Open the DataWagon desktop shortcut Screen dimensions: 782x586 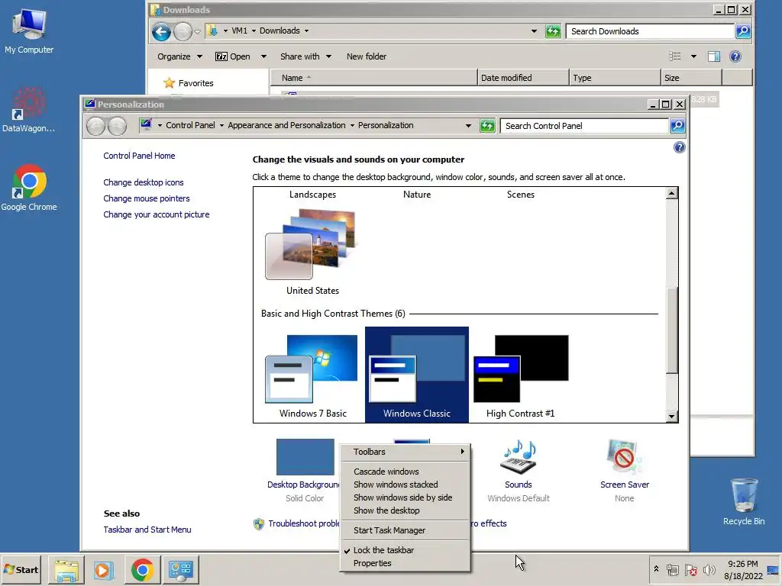[x=28, y=110]
